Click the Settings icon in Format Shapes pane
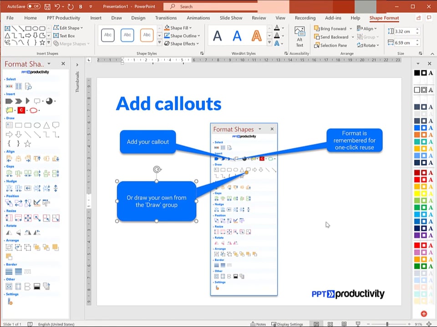Screen dimensions: 437x327 point(10,302)
